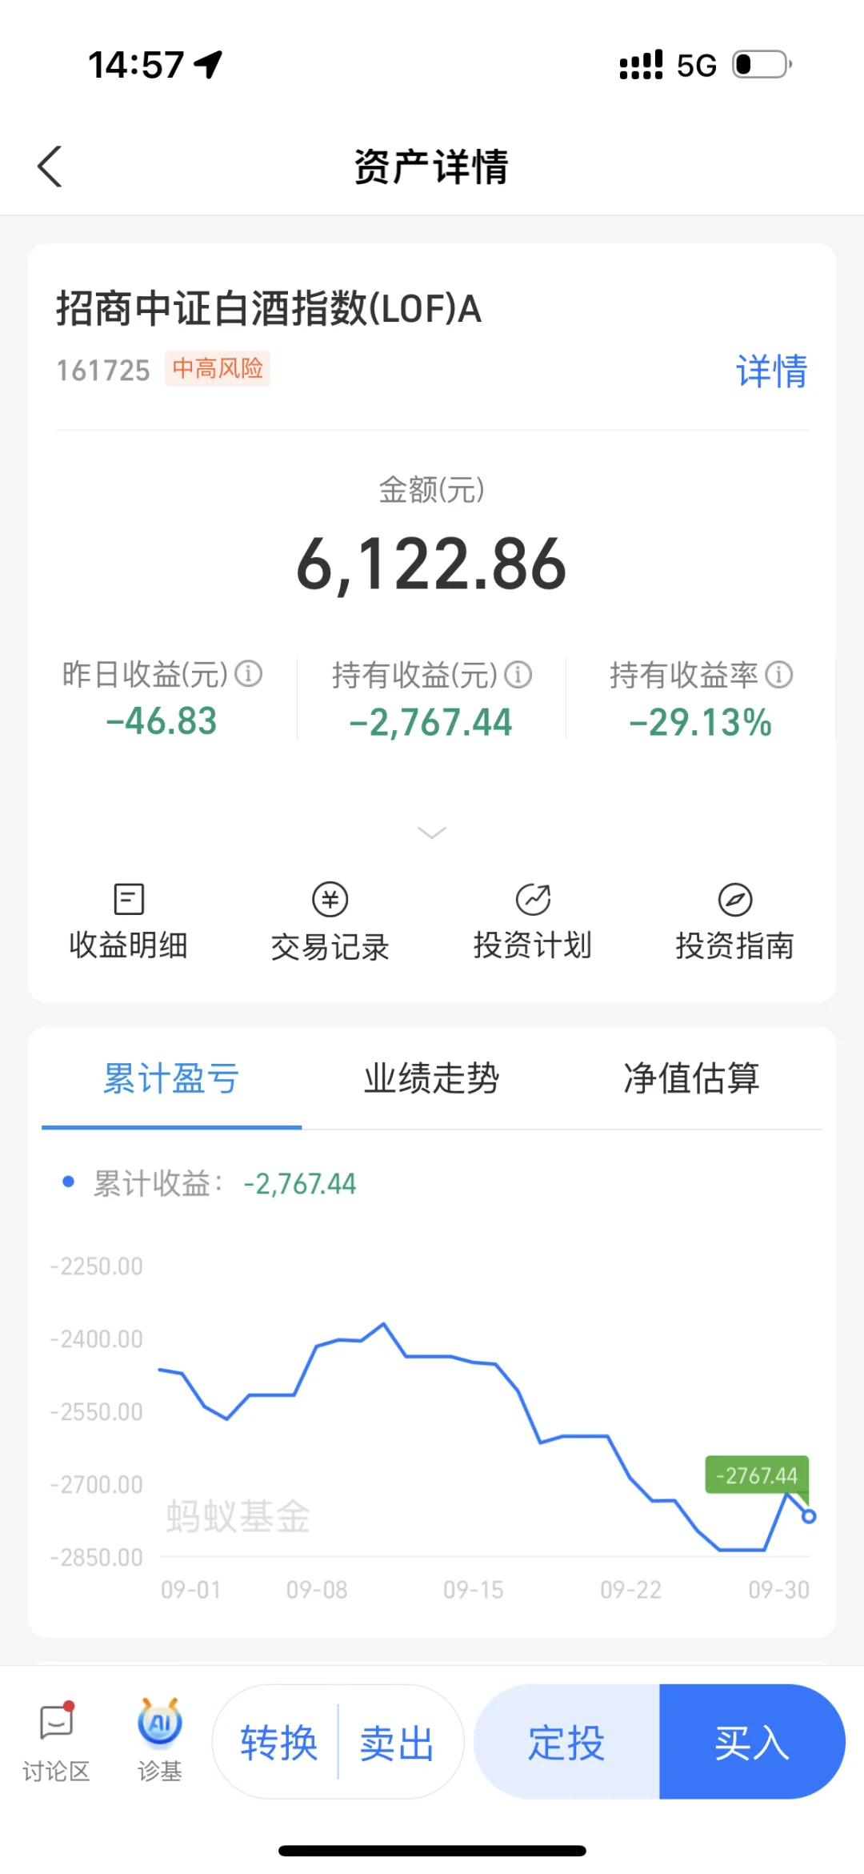Select the 累计盈亏 tab

[x=171, y=1078]
